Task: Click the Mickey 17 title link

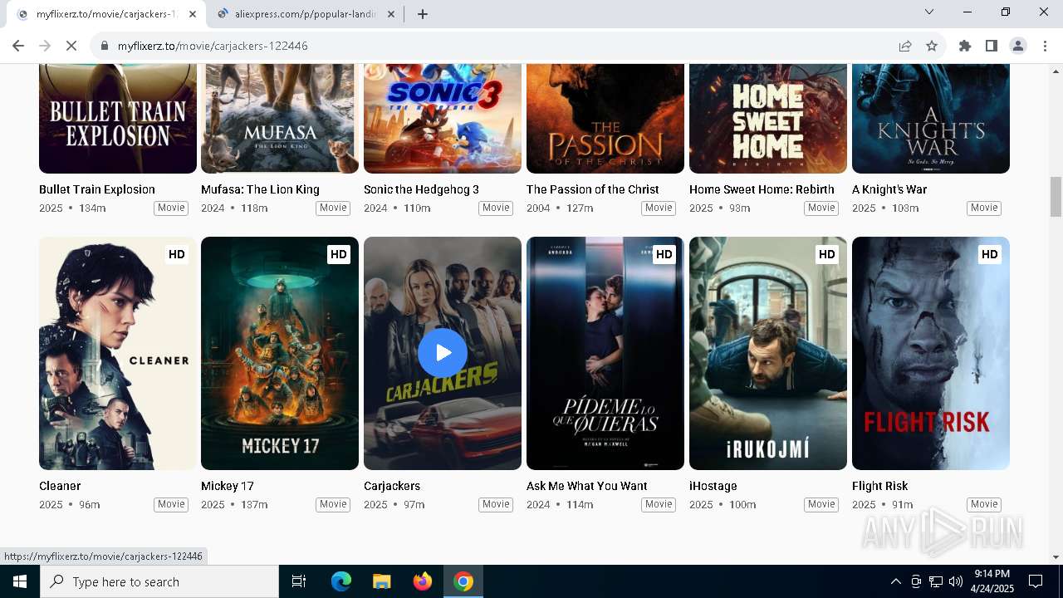Action: tap(228, 486)
